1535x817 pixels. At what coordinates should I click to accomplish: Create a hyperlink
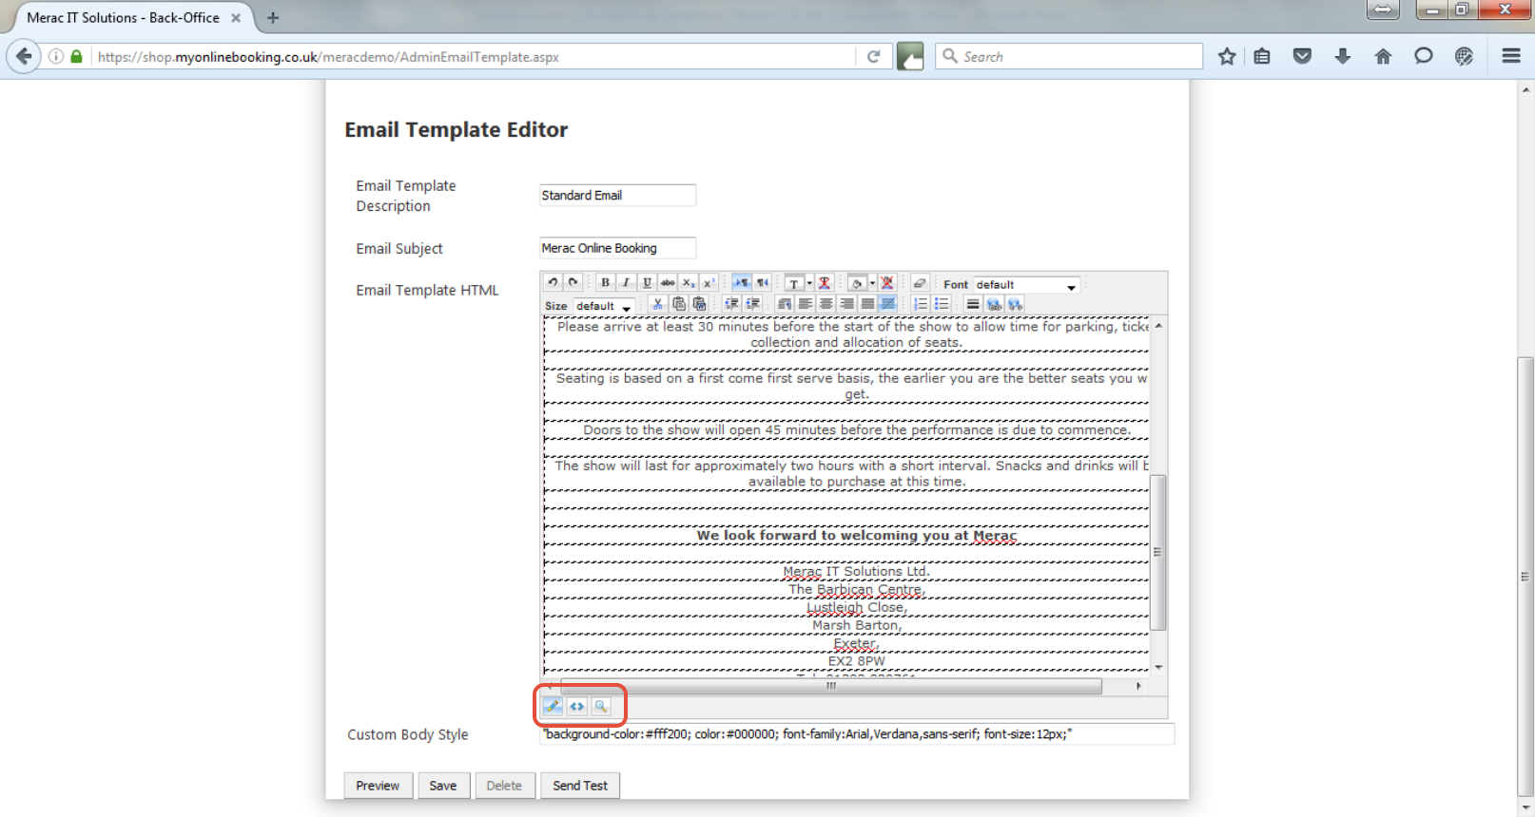coord(994,304)
